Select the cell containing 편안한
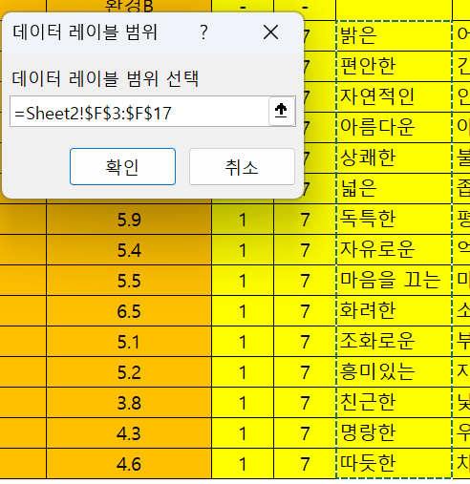The height and width of the screenshot is (484, 470). (x=394, y=66)
